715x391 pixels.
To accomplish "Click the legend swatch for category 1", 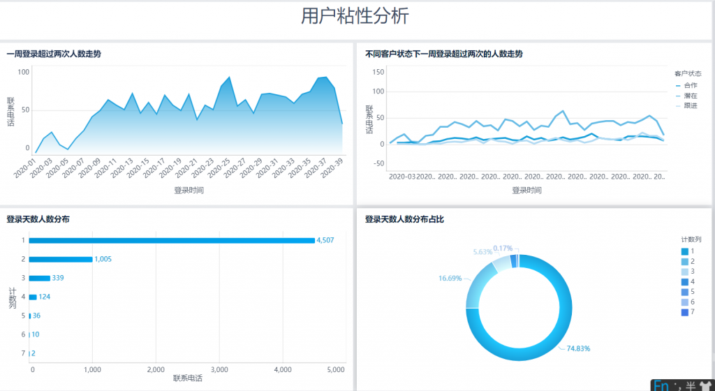I will coord(684,251).
